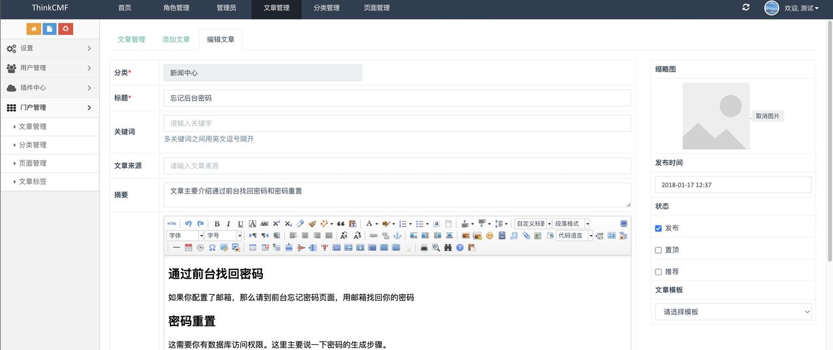833x350 pixels.
Task: Open 首页 in top navigation
Action: [x=124, y=8]
